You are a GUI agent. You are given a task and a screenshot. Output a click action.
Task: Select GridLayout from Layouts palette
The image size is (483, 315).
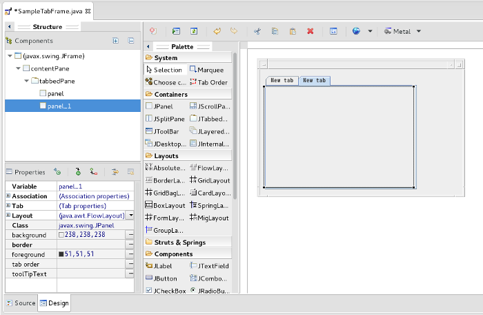210,180
